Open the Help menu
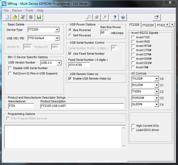This screenshot has height=165, width=178. 40,10
